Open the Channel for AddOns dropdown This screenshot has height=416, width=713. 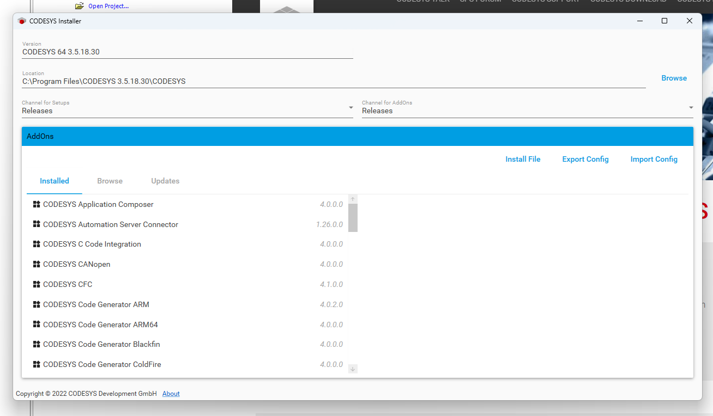[528, 108]
